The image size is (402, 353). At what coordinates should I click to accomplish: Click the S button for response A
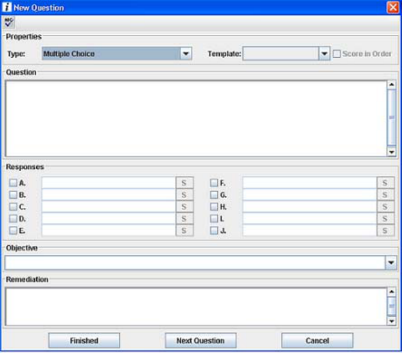click(x=184, y=183)
